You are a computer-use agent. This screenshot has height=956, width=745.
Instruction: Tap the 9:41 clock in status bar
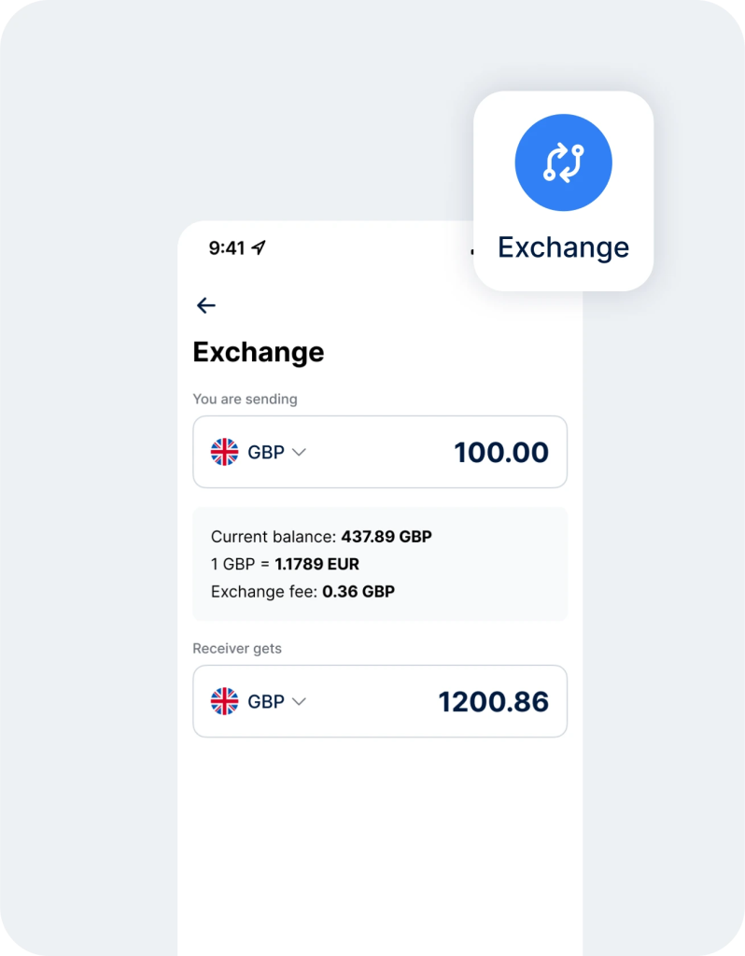click(x=226, y=247)
